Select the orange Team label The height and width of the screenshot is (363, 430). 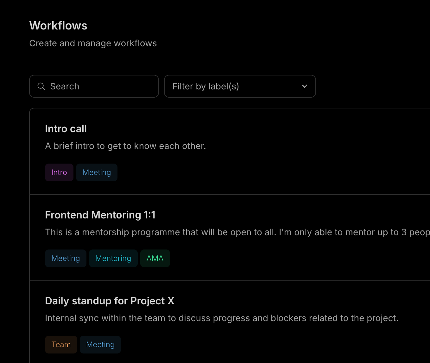click(x=61, y=345)
